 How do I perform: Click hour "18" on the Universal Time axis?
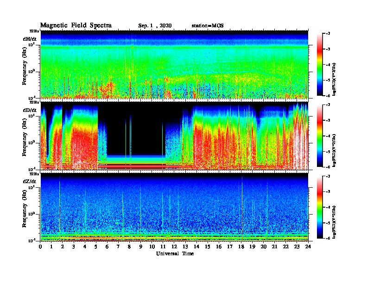(x=241, y=246)
